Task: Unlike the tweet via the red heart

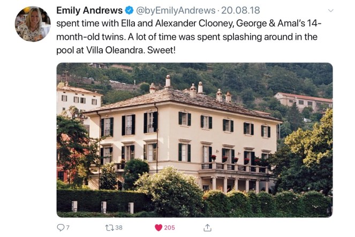Action: tap(158, 227)
